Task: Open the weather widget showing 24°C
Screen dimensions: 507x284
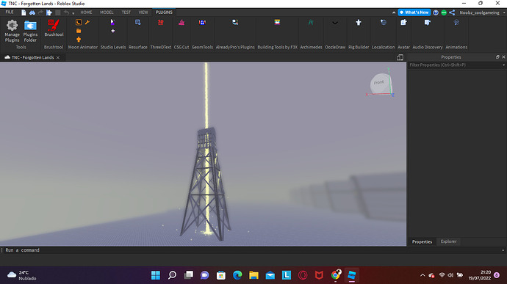Action: coord(21,275)
